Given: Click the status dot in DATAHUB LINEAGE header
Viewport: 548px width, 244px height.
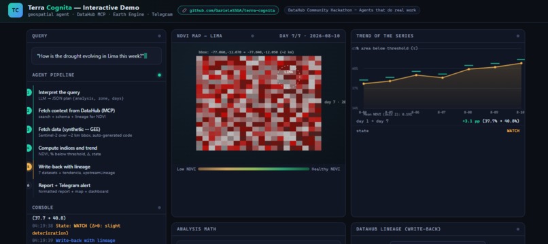Looking at the screenshot, I should point(517,229).
